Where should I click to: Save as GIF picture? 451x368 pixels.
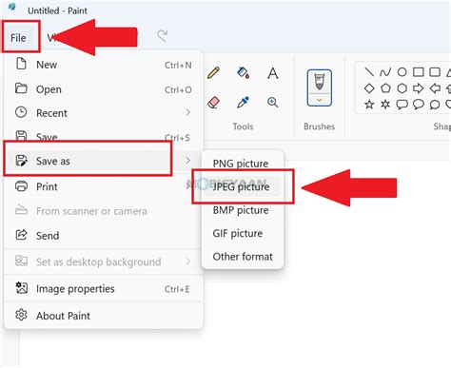243,233
